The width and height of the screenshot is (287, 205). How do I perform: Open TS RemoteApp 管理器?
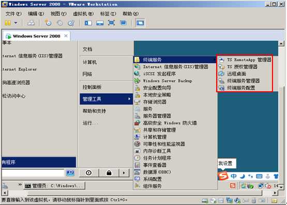click(x=245, y=60)
